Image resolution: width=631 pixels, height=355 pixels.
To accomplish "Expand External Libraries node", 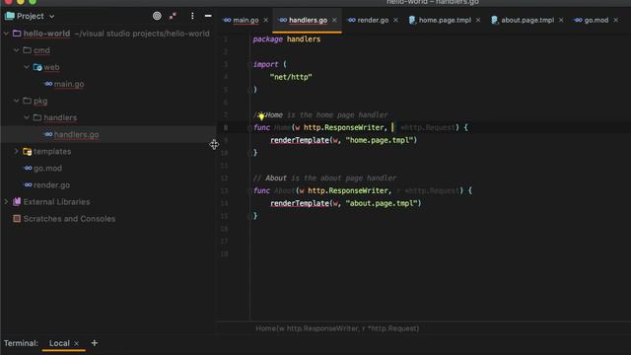I will 6,201.
